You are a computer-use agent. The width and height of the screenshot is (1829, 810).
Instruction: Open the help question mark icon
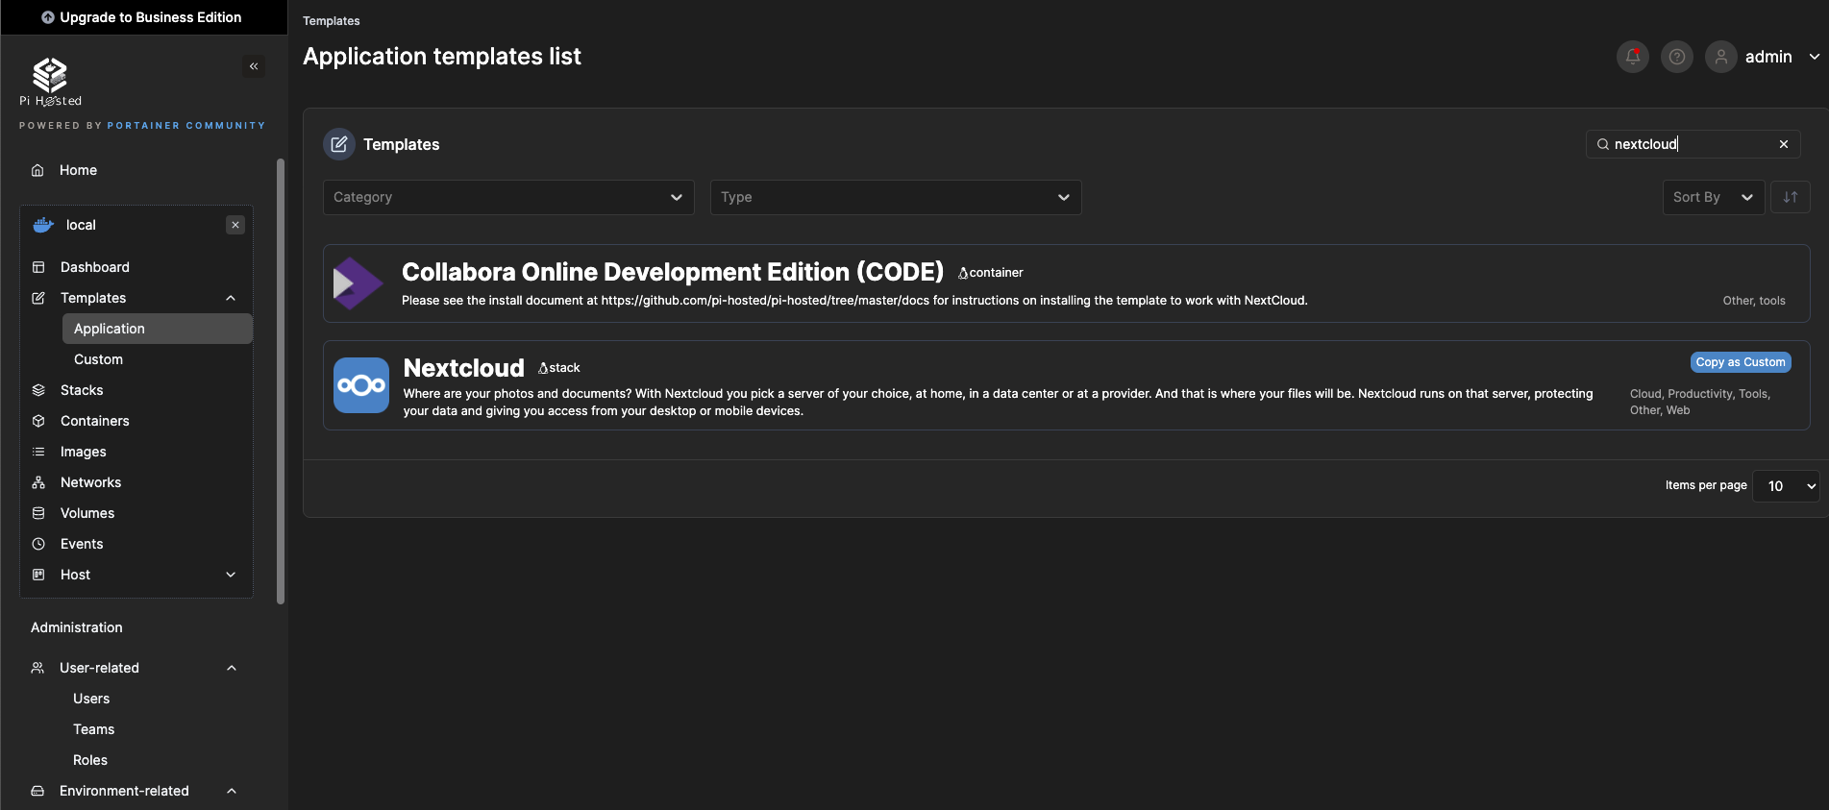[1676, 57]
